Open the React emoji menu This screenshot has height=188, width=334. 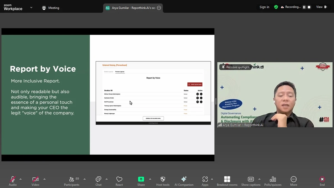coord(119,181)
